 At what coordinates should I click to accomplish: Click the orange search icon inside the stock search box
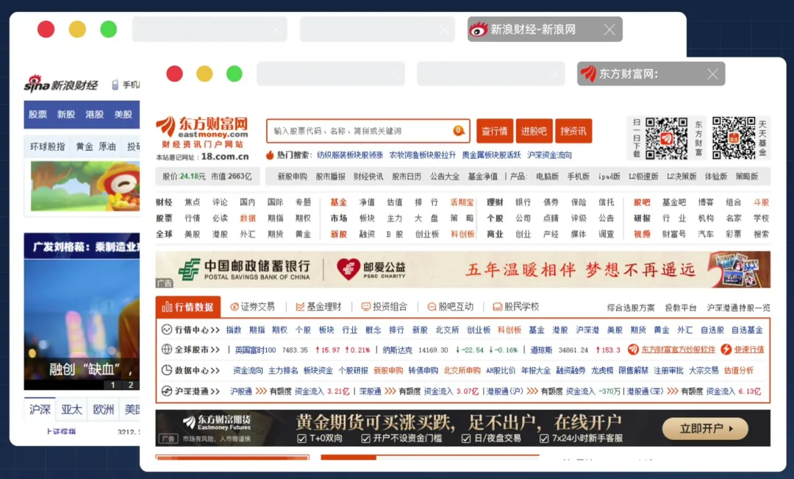pyautogui.click(x=459, y=131)
